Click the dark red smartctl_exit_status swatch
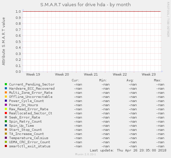The height and width of the screenshot is (158, 171). (x=6, y=146)
